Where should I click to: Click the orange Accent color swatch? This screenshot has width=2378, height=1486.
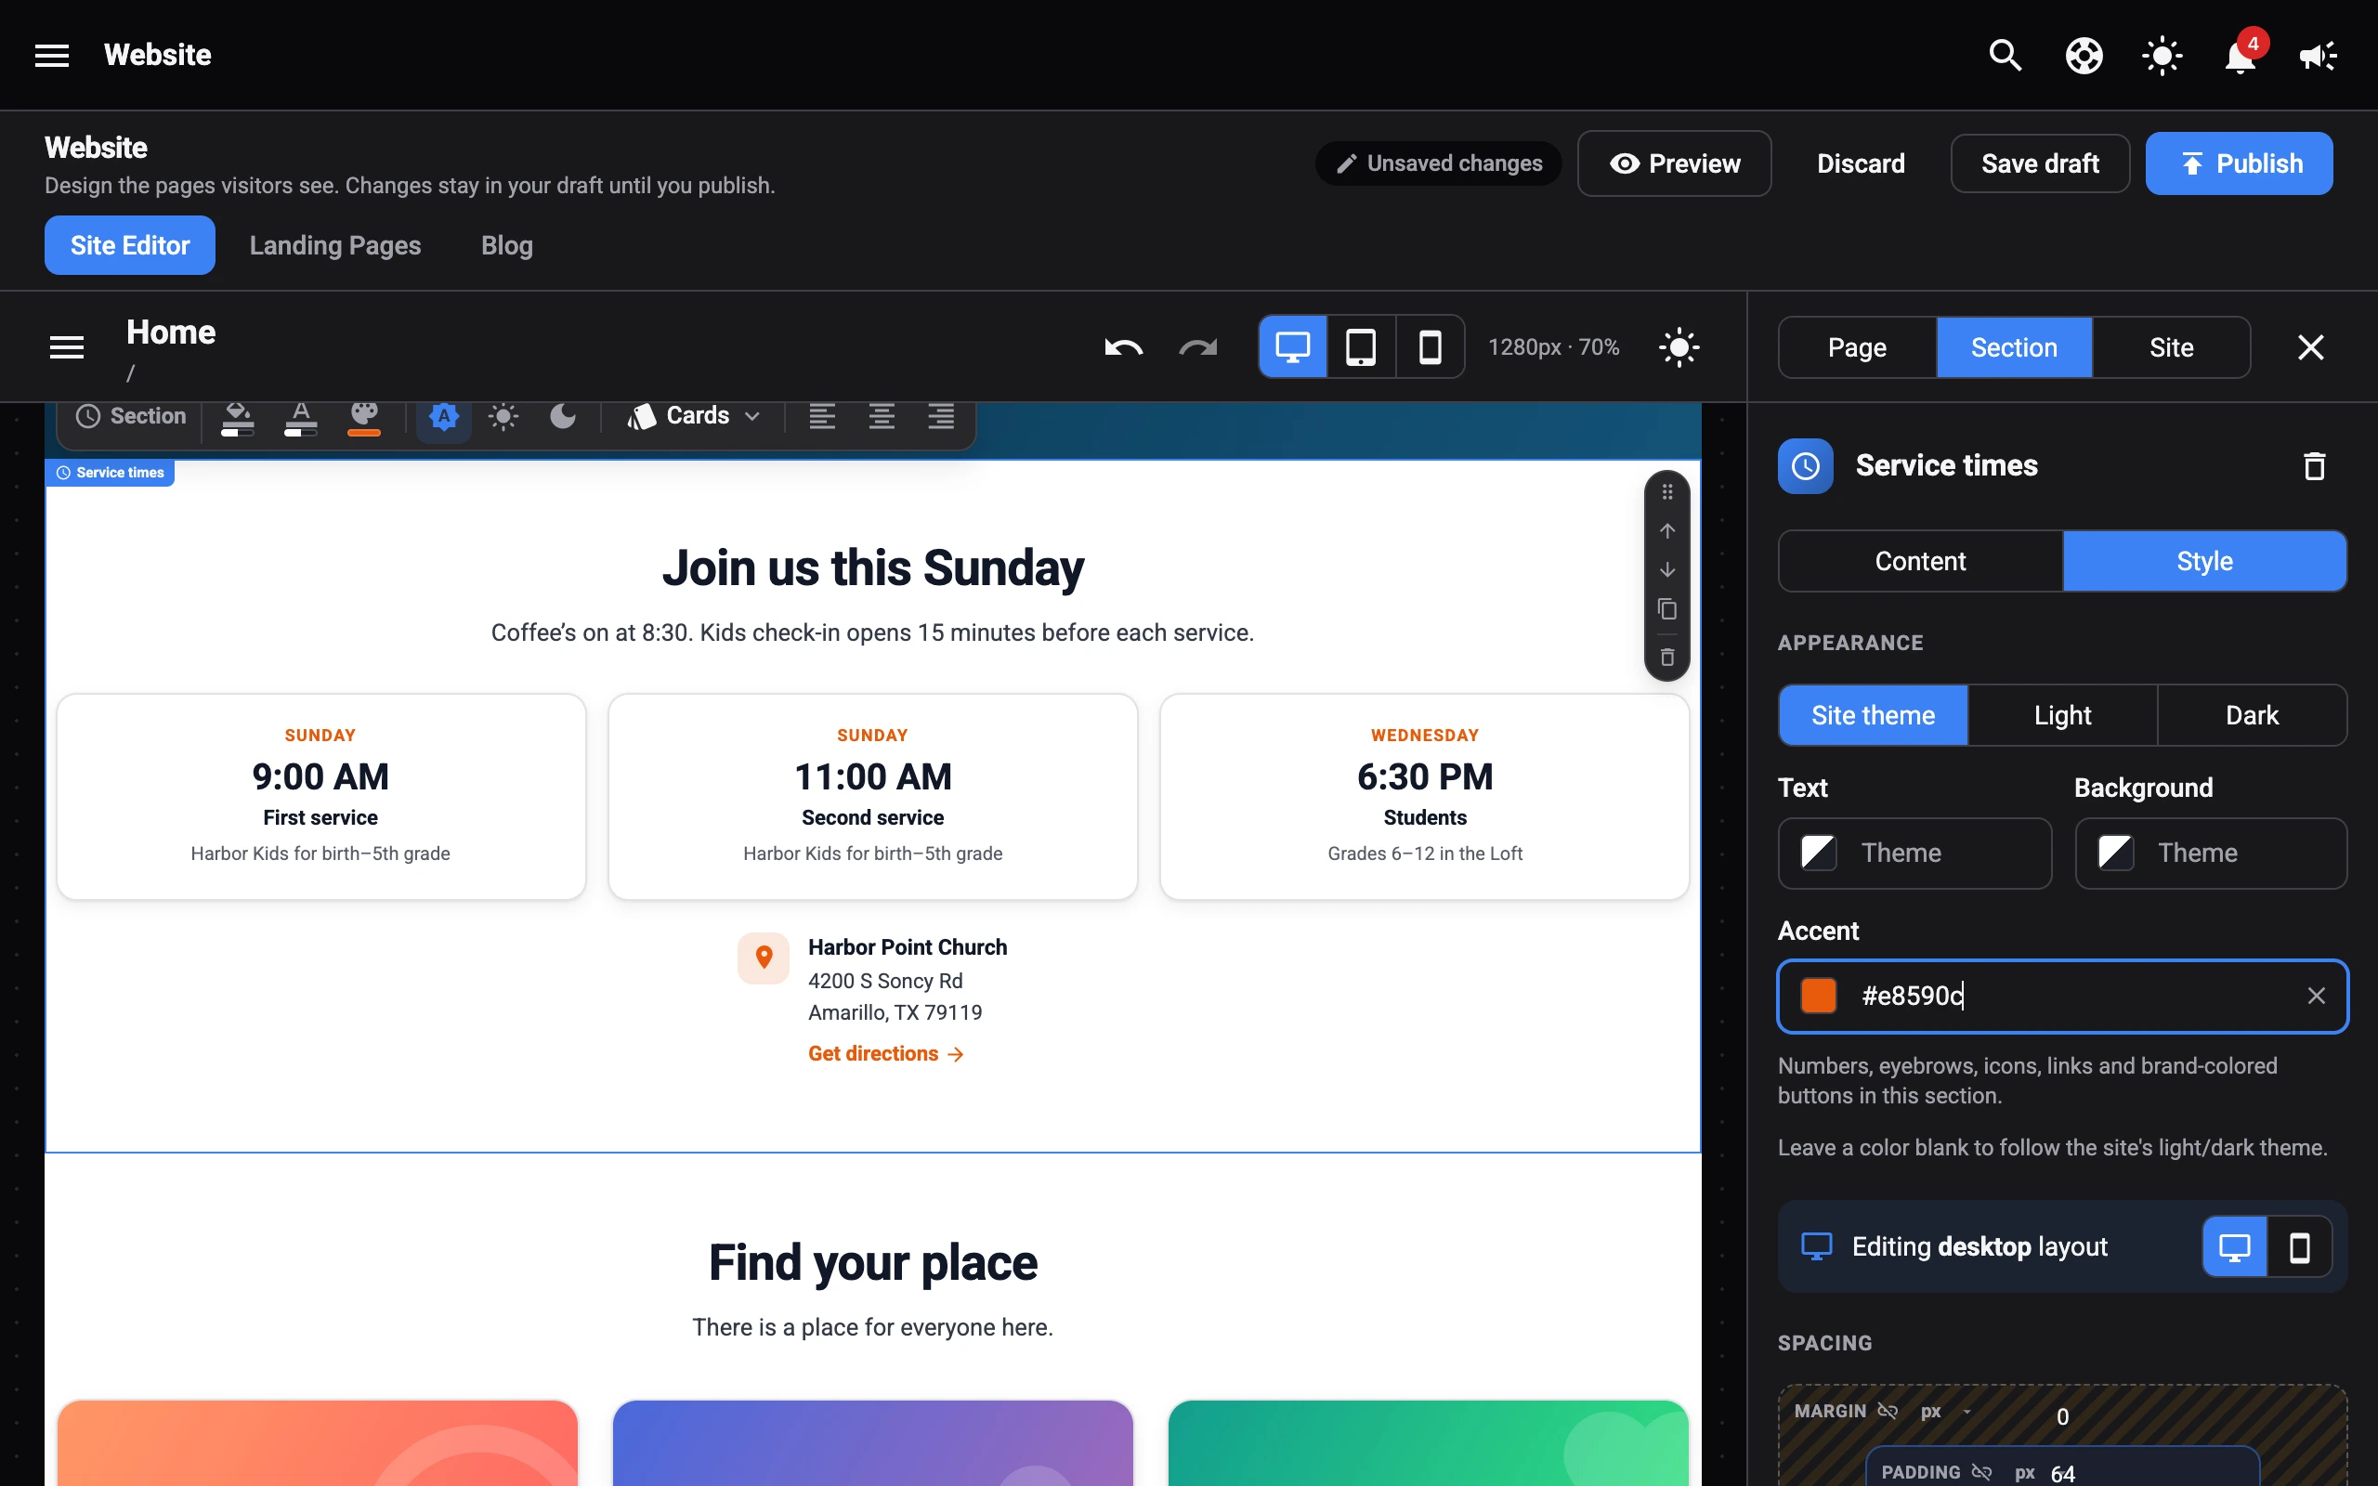[1819, 996]
